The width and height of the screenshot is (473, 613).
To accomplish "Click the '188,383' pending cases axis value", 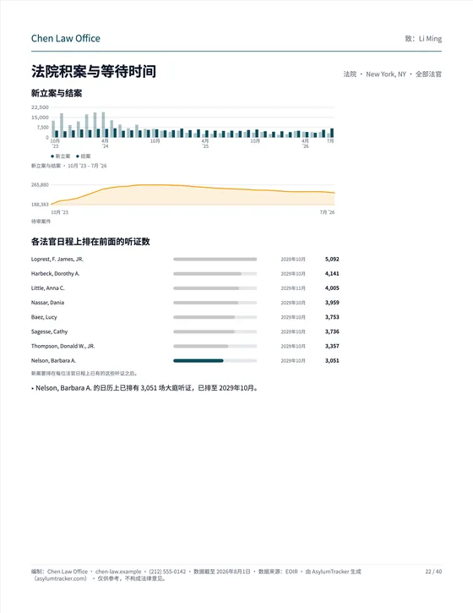I will tap(40, 204).
